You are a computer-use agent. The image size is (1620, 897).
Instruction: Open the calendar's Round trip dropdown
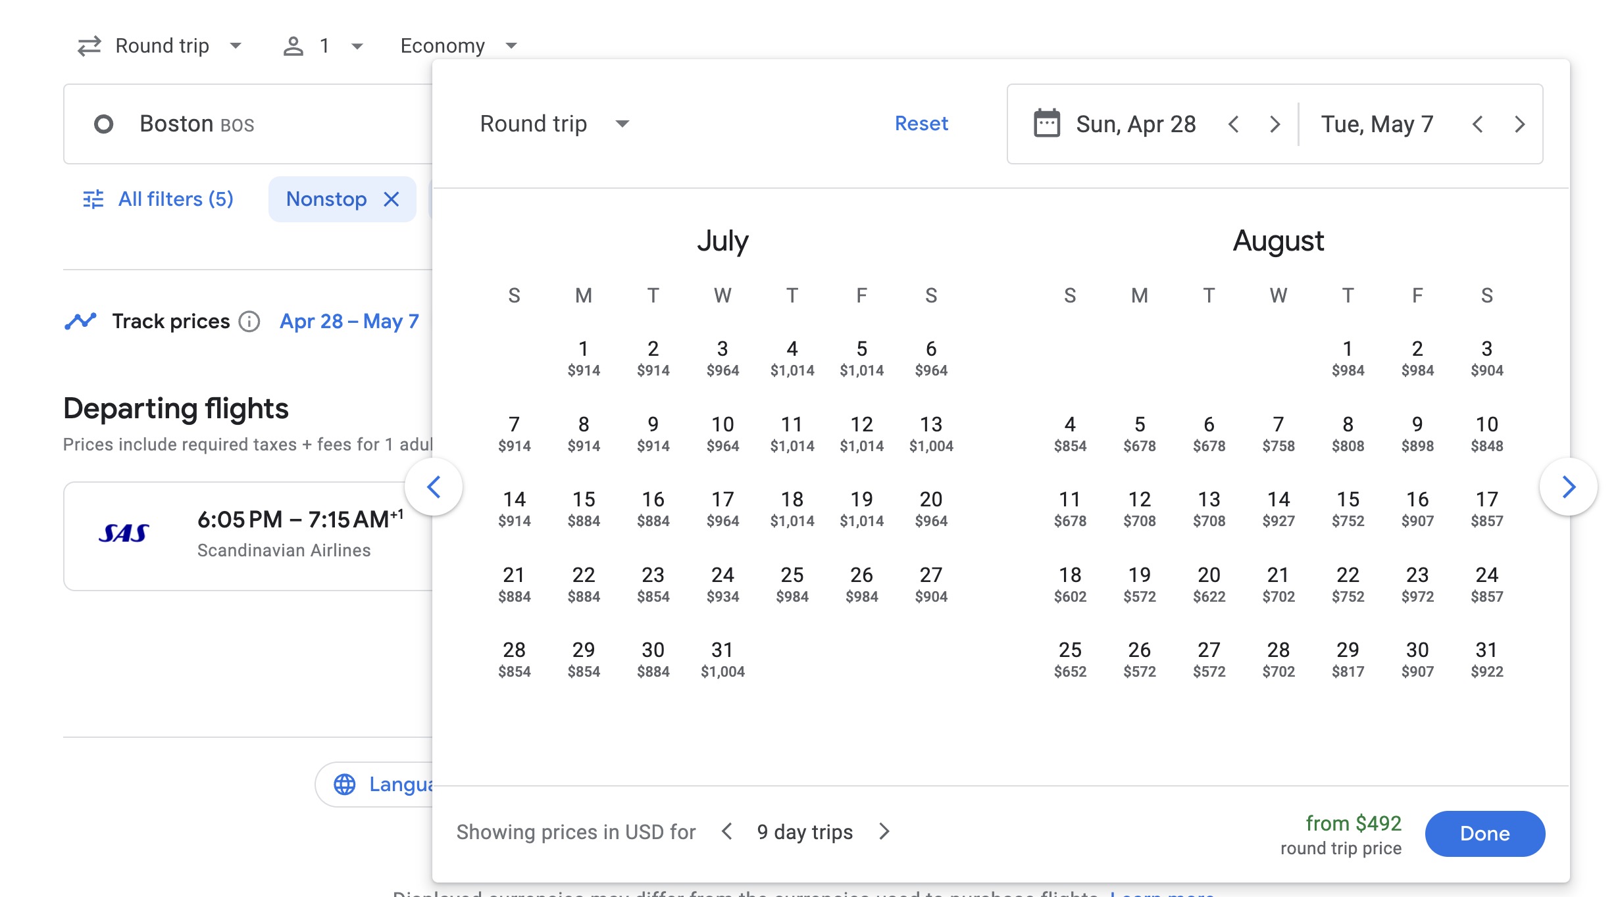tap(555, 124)
